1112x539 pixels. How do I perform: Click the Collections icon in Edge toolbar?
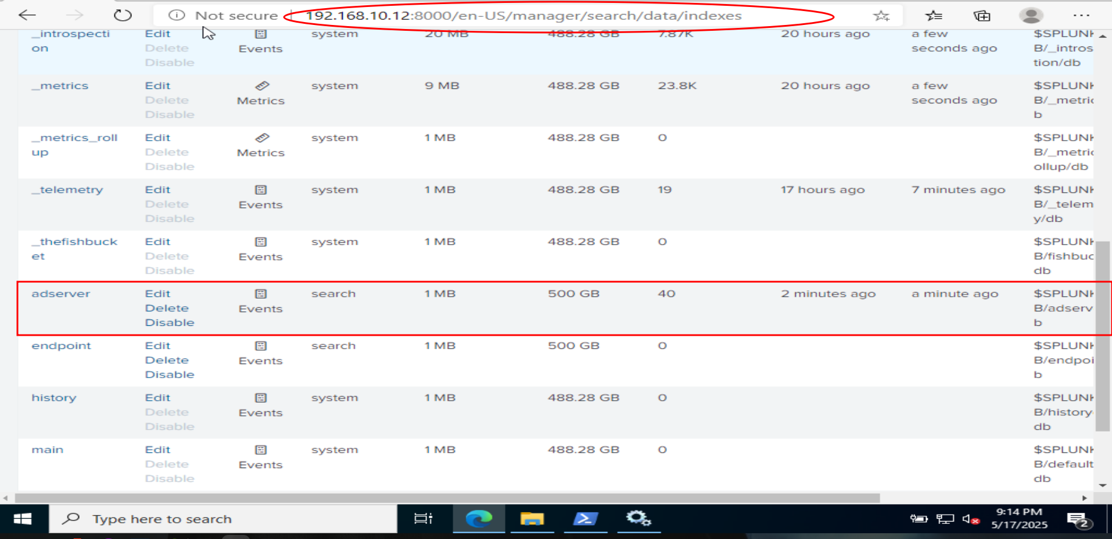(982, 15)
